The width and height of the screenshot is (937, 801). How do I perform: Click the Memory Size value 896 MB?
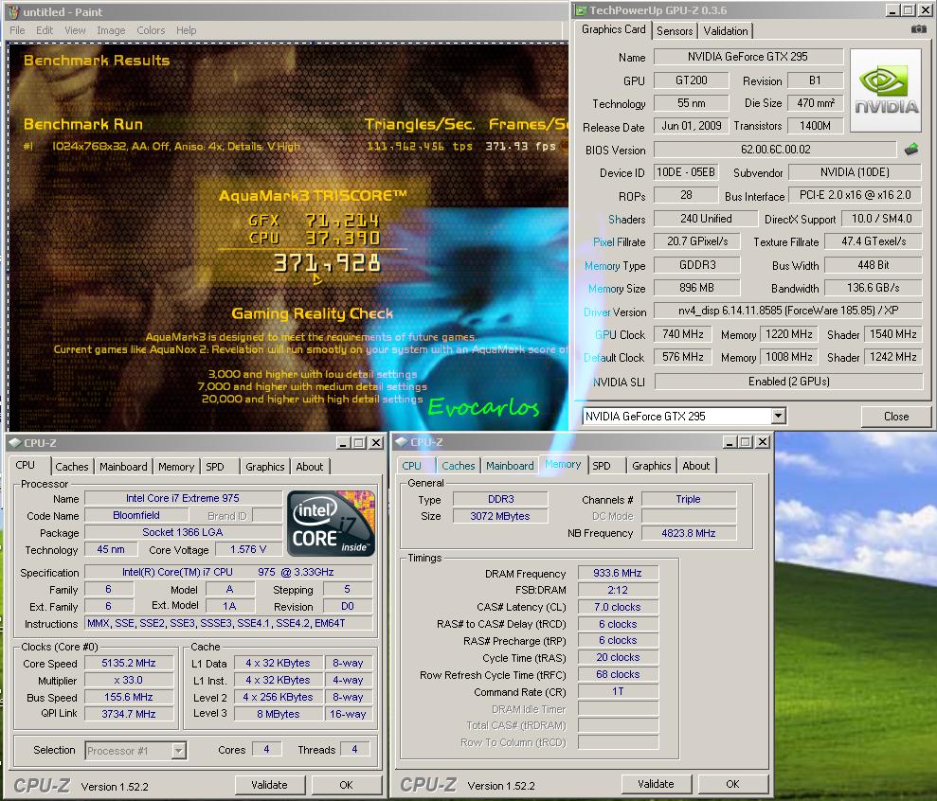click(x=696, y=288)
